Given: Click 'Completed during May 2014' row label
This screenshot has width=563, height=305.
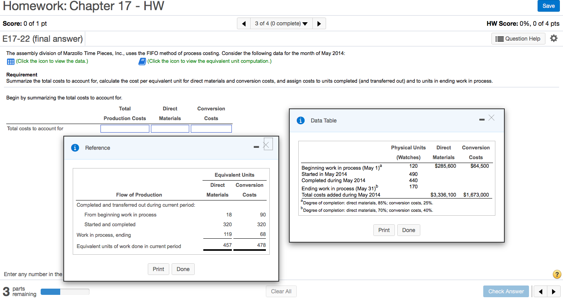Looking at the screenshot, I should click(x=333, y=180).
